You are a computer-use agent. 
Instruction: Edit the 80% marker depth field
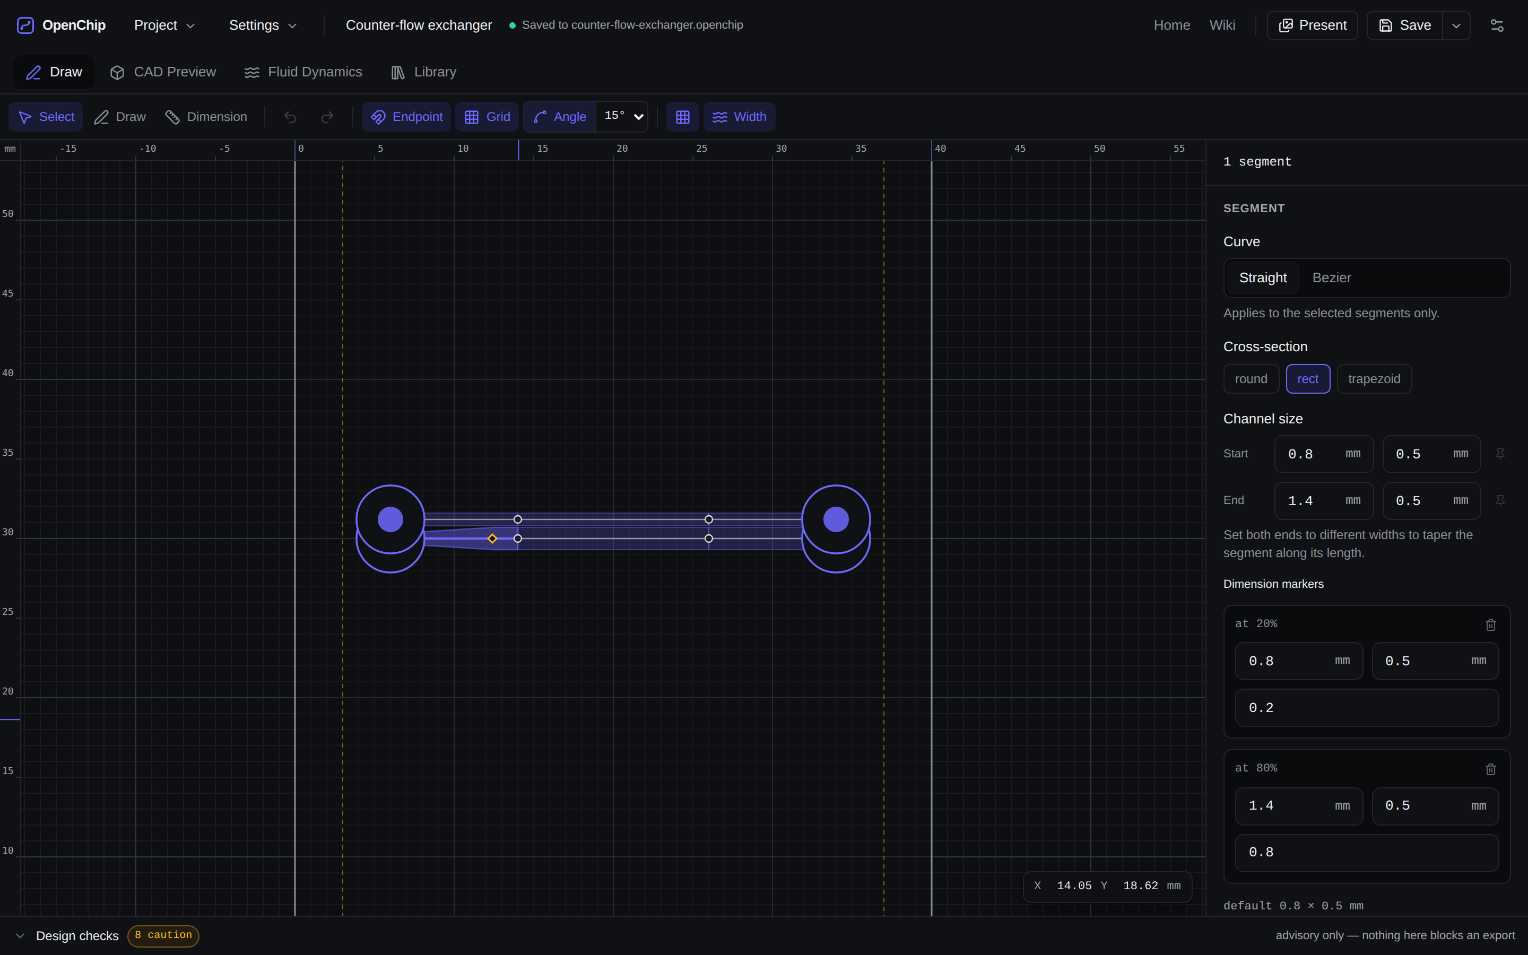(1435, 806)
